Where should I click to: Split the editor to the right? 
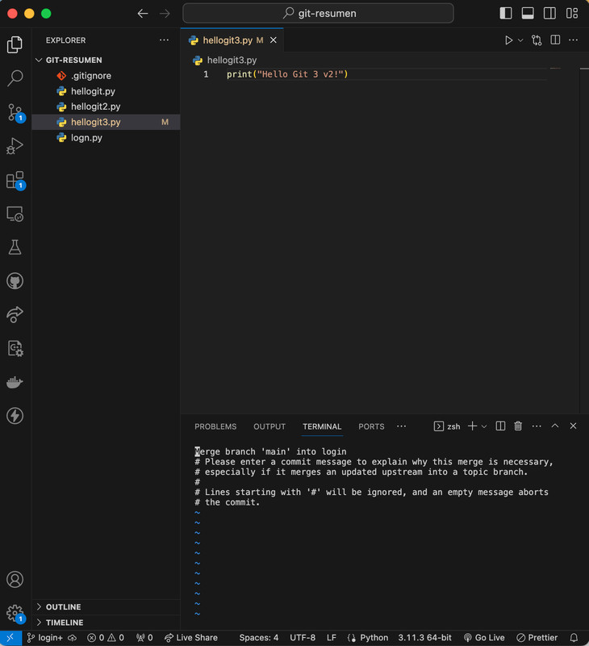coord(555,40)
